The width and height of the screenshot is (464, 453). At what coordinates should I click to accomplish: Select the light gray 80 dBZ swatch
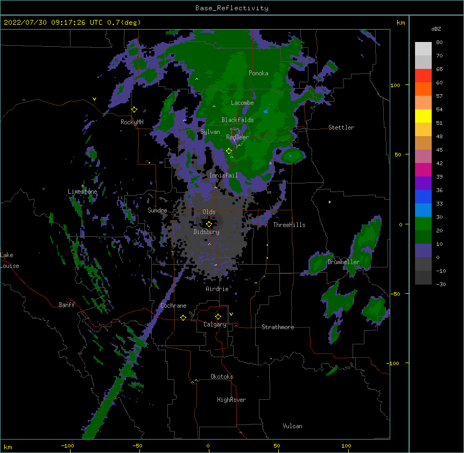click(x=423, y=49)
